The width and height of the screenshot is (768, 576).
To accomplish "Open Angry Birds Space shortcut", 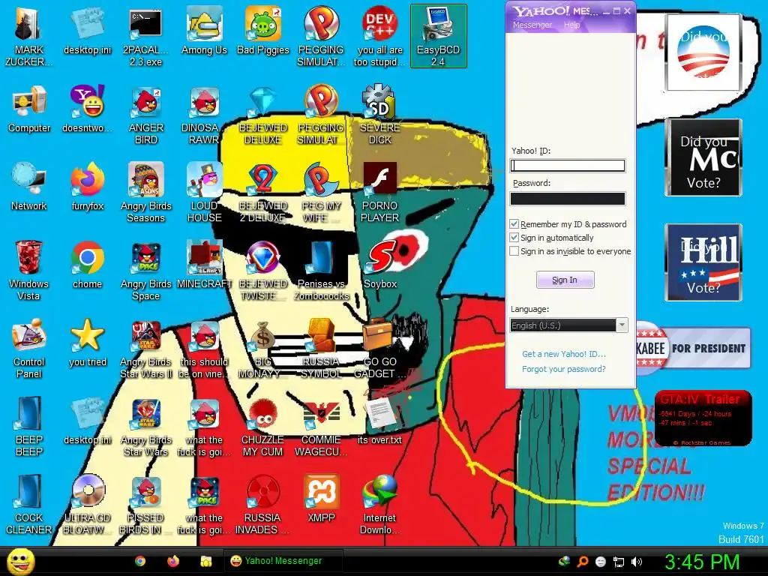I will (146, 270).
